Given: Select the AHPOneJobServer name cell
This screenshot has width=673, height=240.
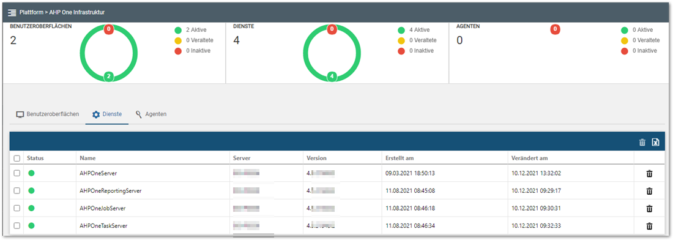Looking at the screenshot, I should click(x=103, y=208).
